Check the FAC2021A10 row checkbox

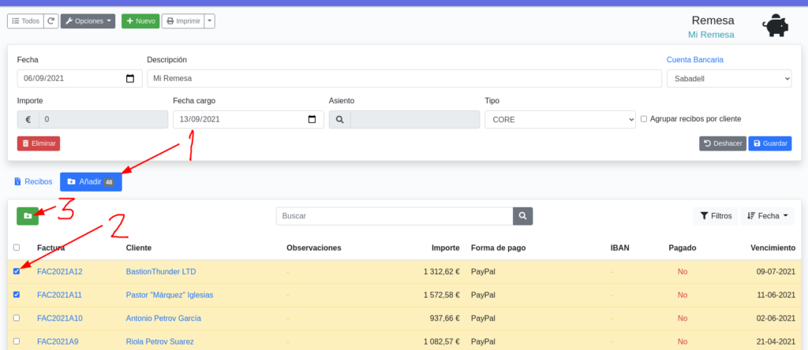point(17,318)
